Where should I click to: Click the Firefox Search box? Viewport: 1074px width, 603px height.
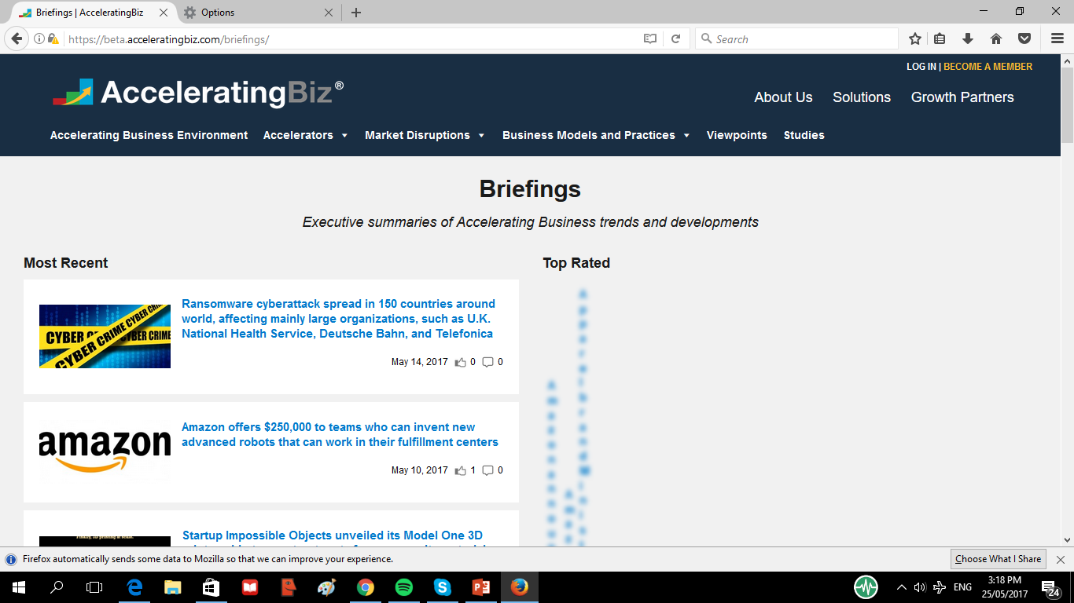pyautogui.click(x=796, y=38)
